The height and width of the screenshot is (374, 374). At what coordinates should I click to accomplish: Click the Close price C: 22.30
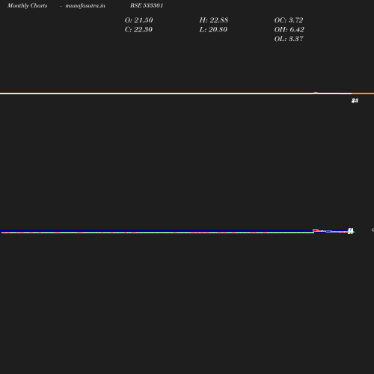click(x=138, y=30)
